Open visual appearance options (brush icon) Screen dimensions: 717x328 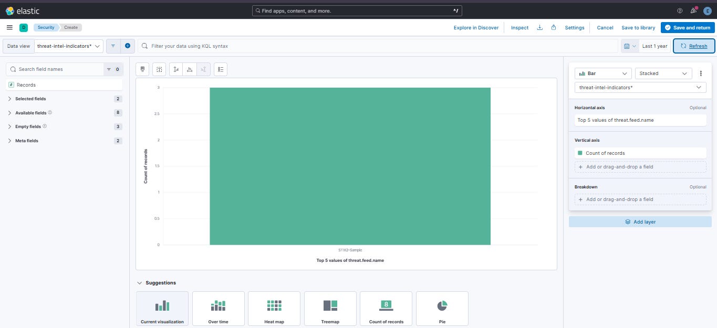[142, 69]
